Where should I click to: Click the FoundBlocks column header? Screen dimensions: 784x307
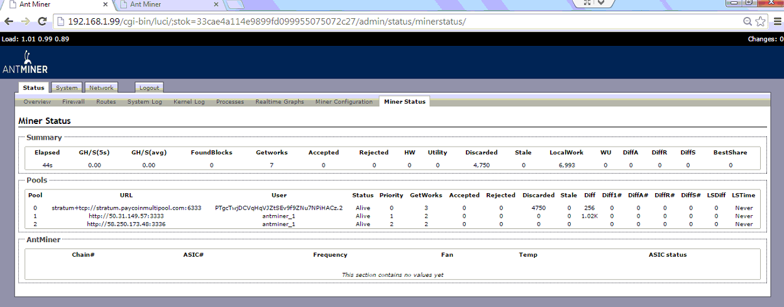coord(211,152)
